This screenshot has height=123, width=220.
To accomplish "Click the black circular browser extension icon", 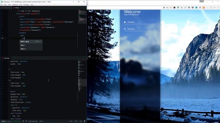I will [x=174, y=8].
